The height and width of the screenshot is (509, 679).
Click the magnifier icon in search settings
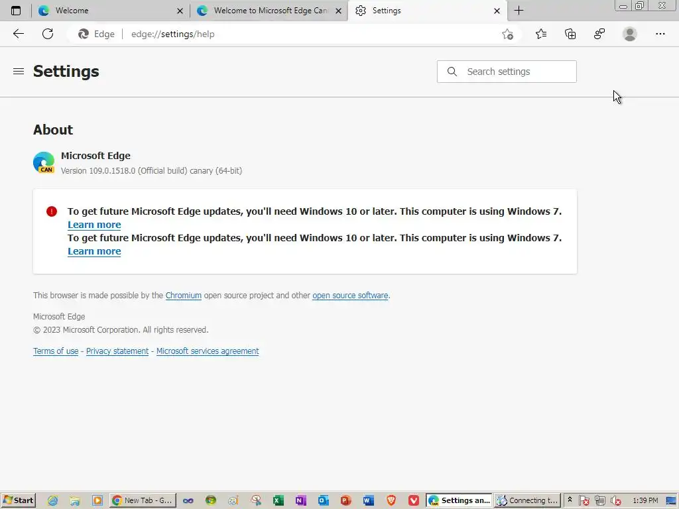click(452, 72)
